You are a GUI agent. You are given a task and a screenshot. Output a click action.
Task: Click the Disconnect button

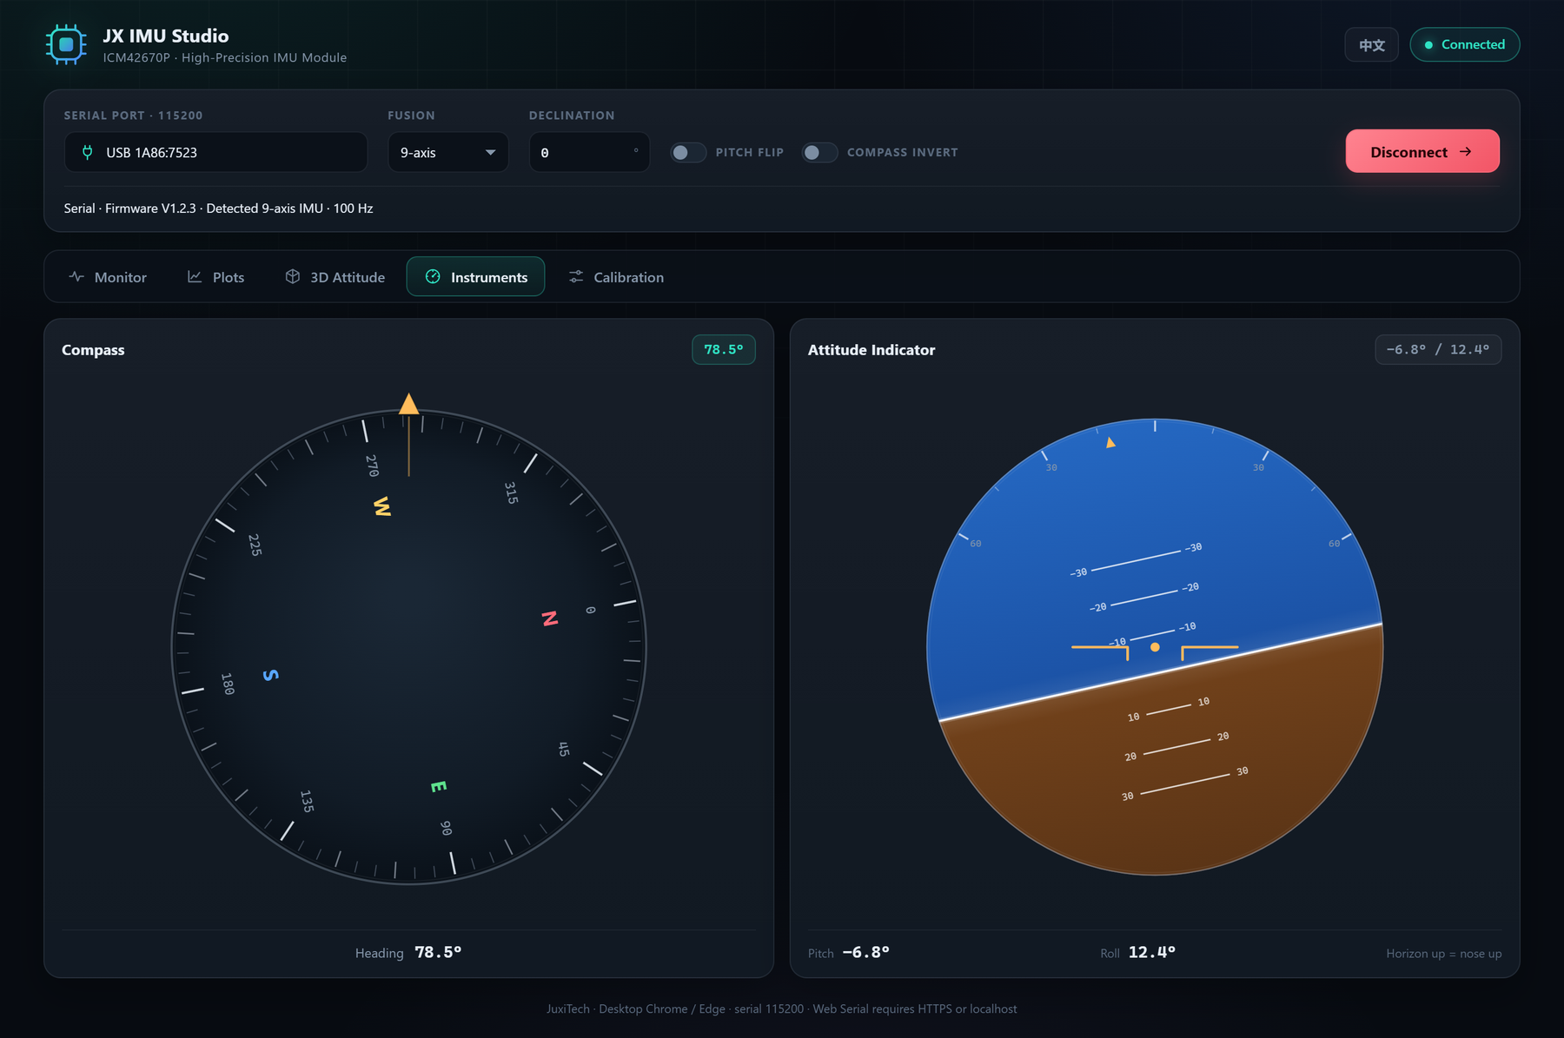click(1422, 151)
